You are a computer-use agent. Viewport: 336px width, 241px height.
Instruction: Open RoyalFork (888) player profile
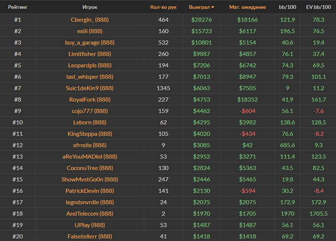(x=89, y=100)
